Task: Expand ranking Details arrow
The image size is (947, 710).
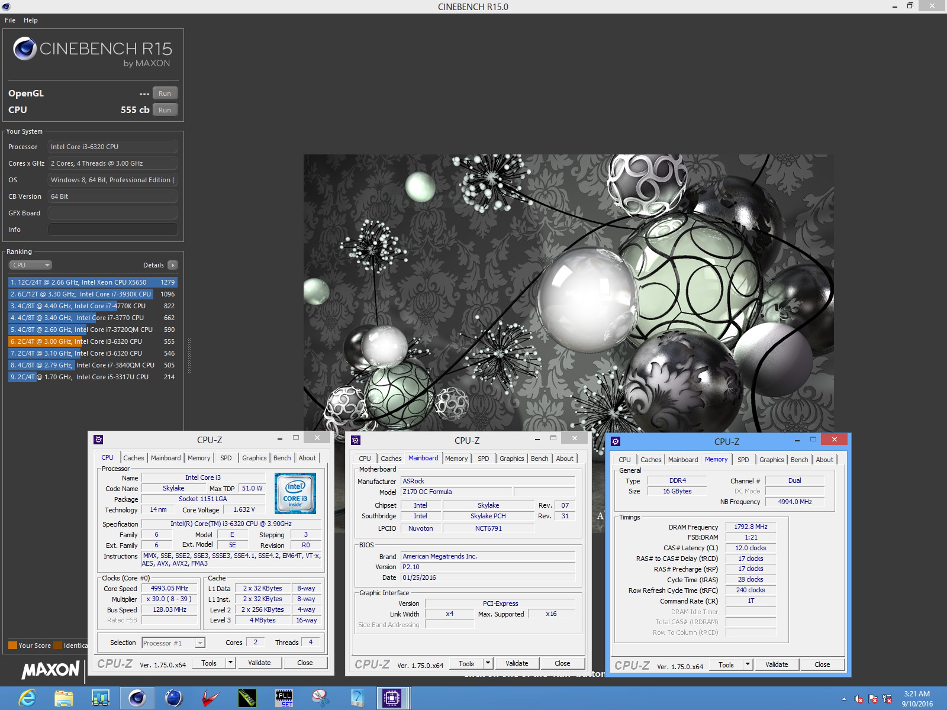Action: (x=172, y=265)
